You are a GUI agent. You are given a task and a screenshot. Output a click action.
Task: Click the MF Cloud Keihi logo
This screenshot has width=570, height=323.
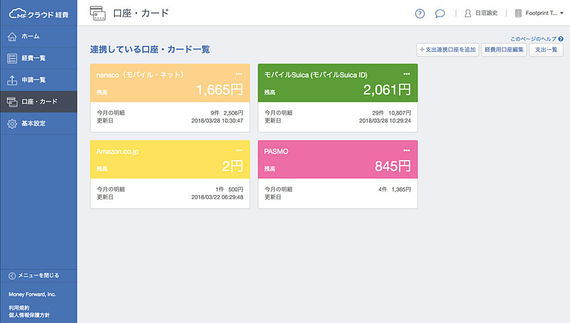tap(38, 14)
